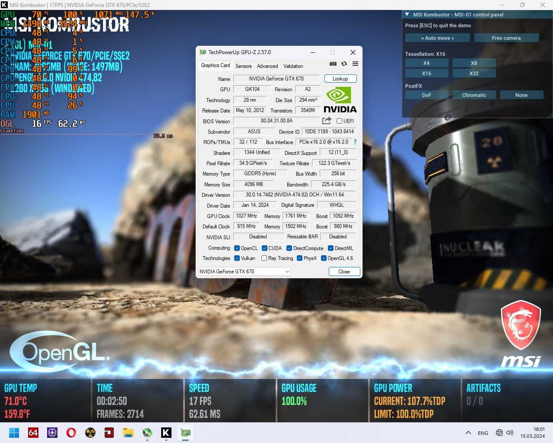The width and height of the screenshot is (553, 443).
Task: Click the Close button in GPU-Z
Action: (x=344, y=271)
